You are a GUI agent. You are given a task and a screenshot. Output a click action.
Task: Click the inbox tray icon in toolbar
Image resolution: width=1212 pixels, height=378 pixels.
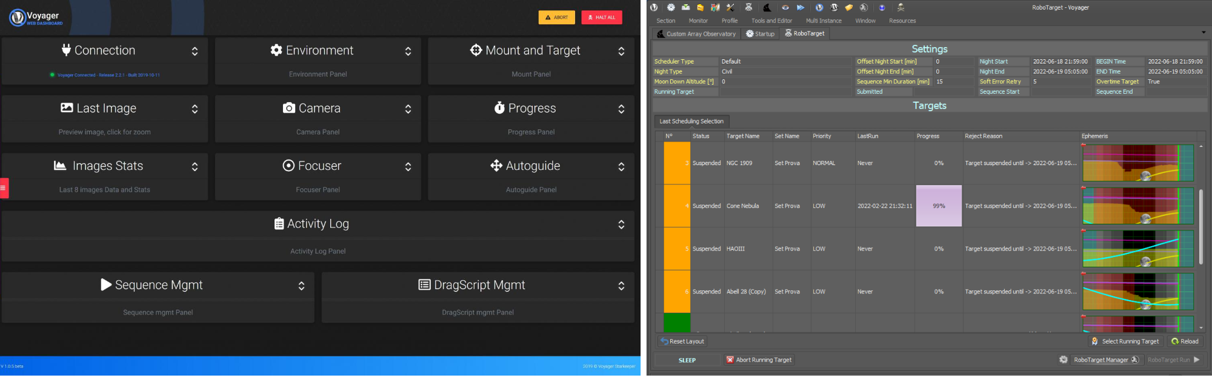click(685, 7)
